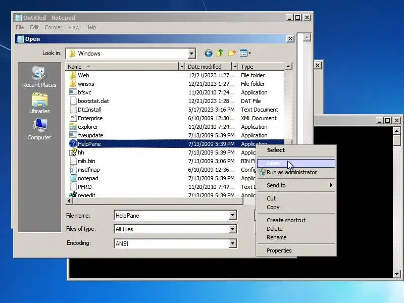Expand the Send to submenu
The image size is (404, 303).
[296, 185]
